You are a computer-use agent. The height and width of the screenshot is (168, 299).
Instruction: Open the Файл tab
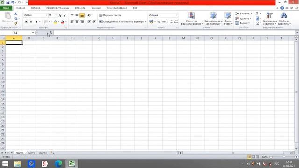(x=6, y=8)
